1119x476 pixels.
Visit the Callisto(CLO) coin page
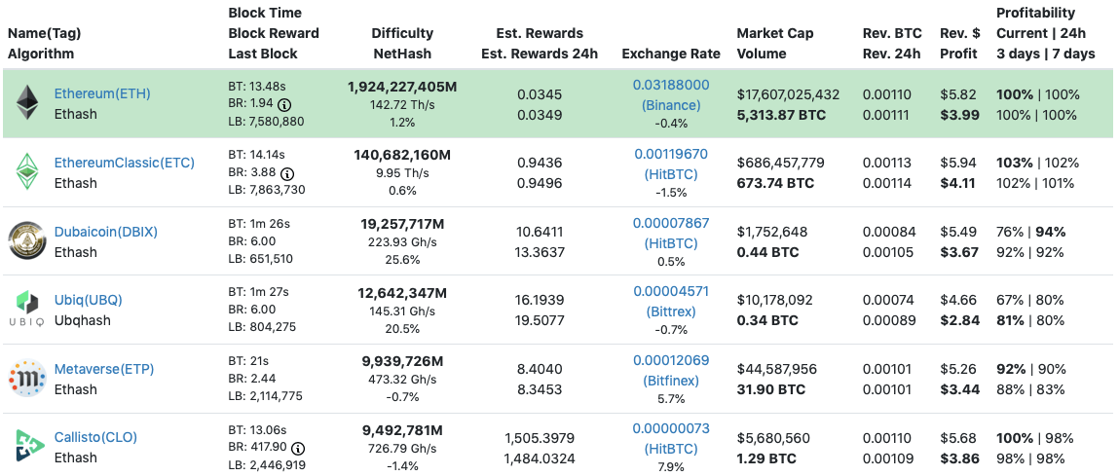[x=95, y=437]
